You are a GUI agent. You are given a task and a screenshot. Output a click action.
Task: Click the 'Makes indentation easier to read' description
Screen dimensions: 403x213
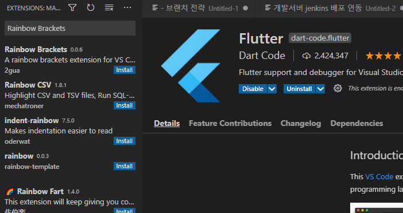(59, 131)
